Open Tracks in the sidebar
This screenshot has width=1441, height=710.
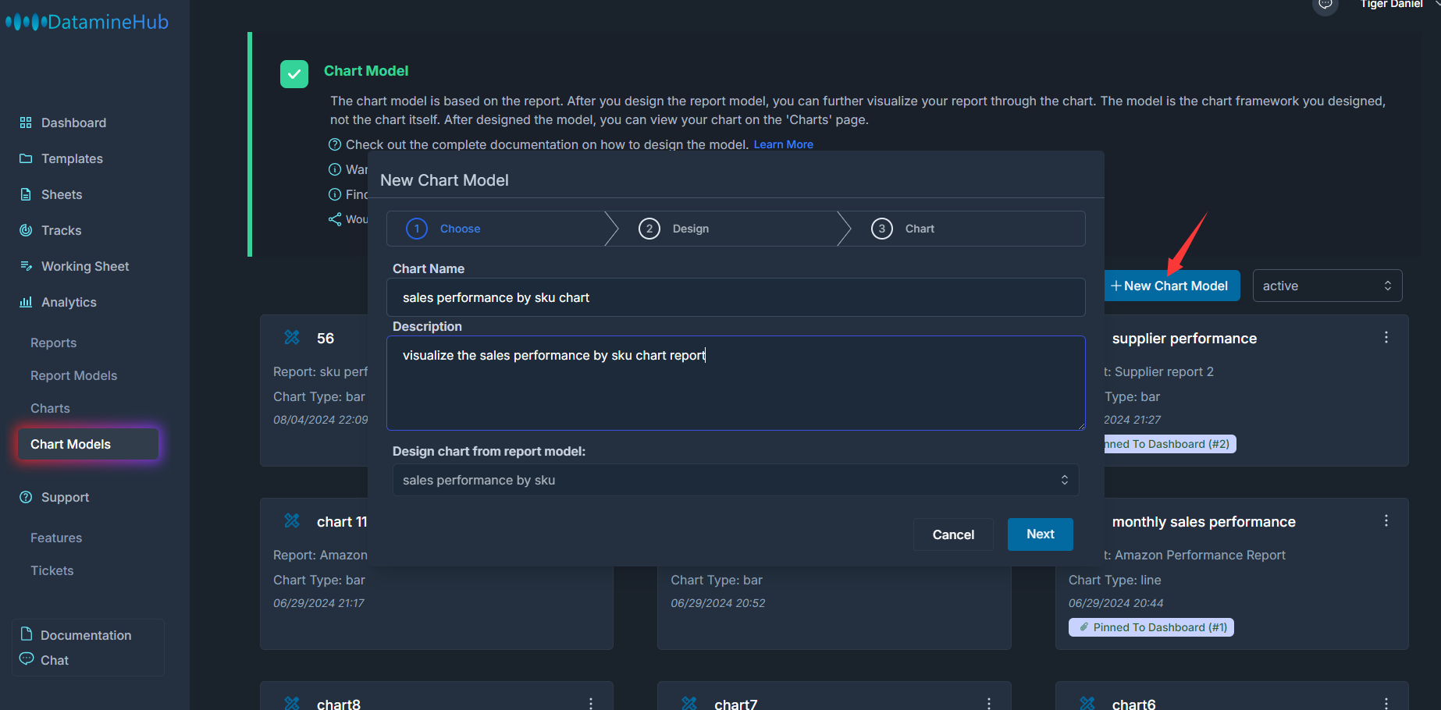tap(61, 230)
